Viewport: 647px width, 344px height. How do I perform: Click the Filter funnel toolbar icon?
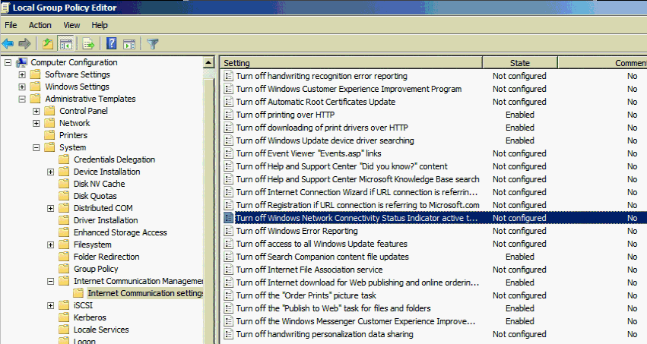152,43
